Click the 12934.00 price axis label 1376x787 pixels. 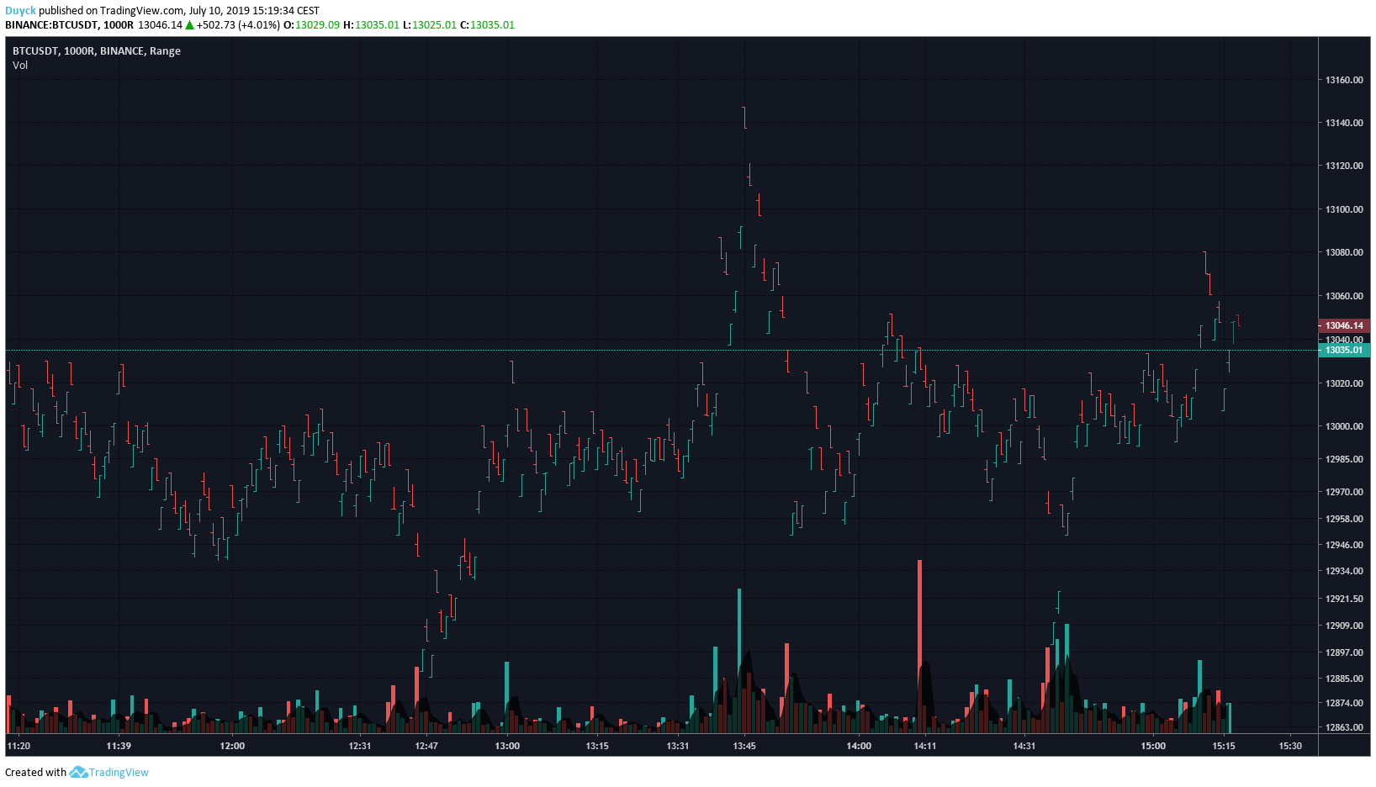tap(1344, 571)
